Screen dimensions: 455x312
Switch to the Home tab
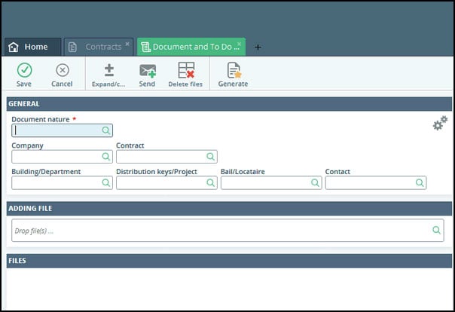coord(30,47)
